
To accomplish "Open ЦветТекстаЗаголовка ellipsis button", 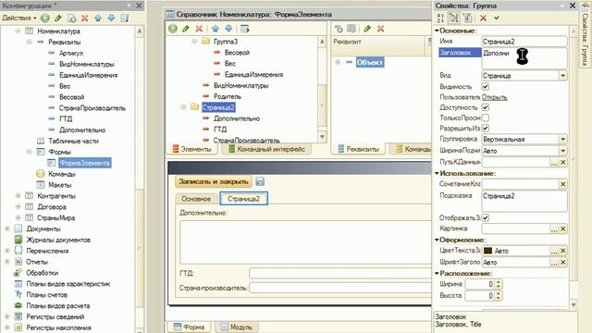I will tap(554, 251).
